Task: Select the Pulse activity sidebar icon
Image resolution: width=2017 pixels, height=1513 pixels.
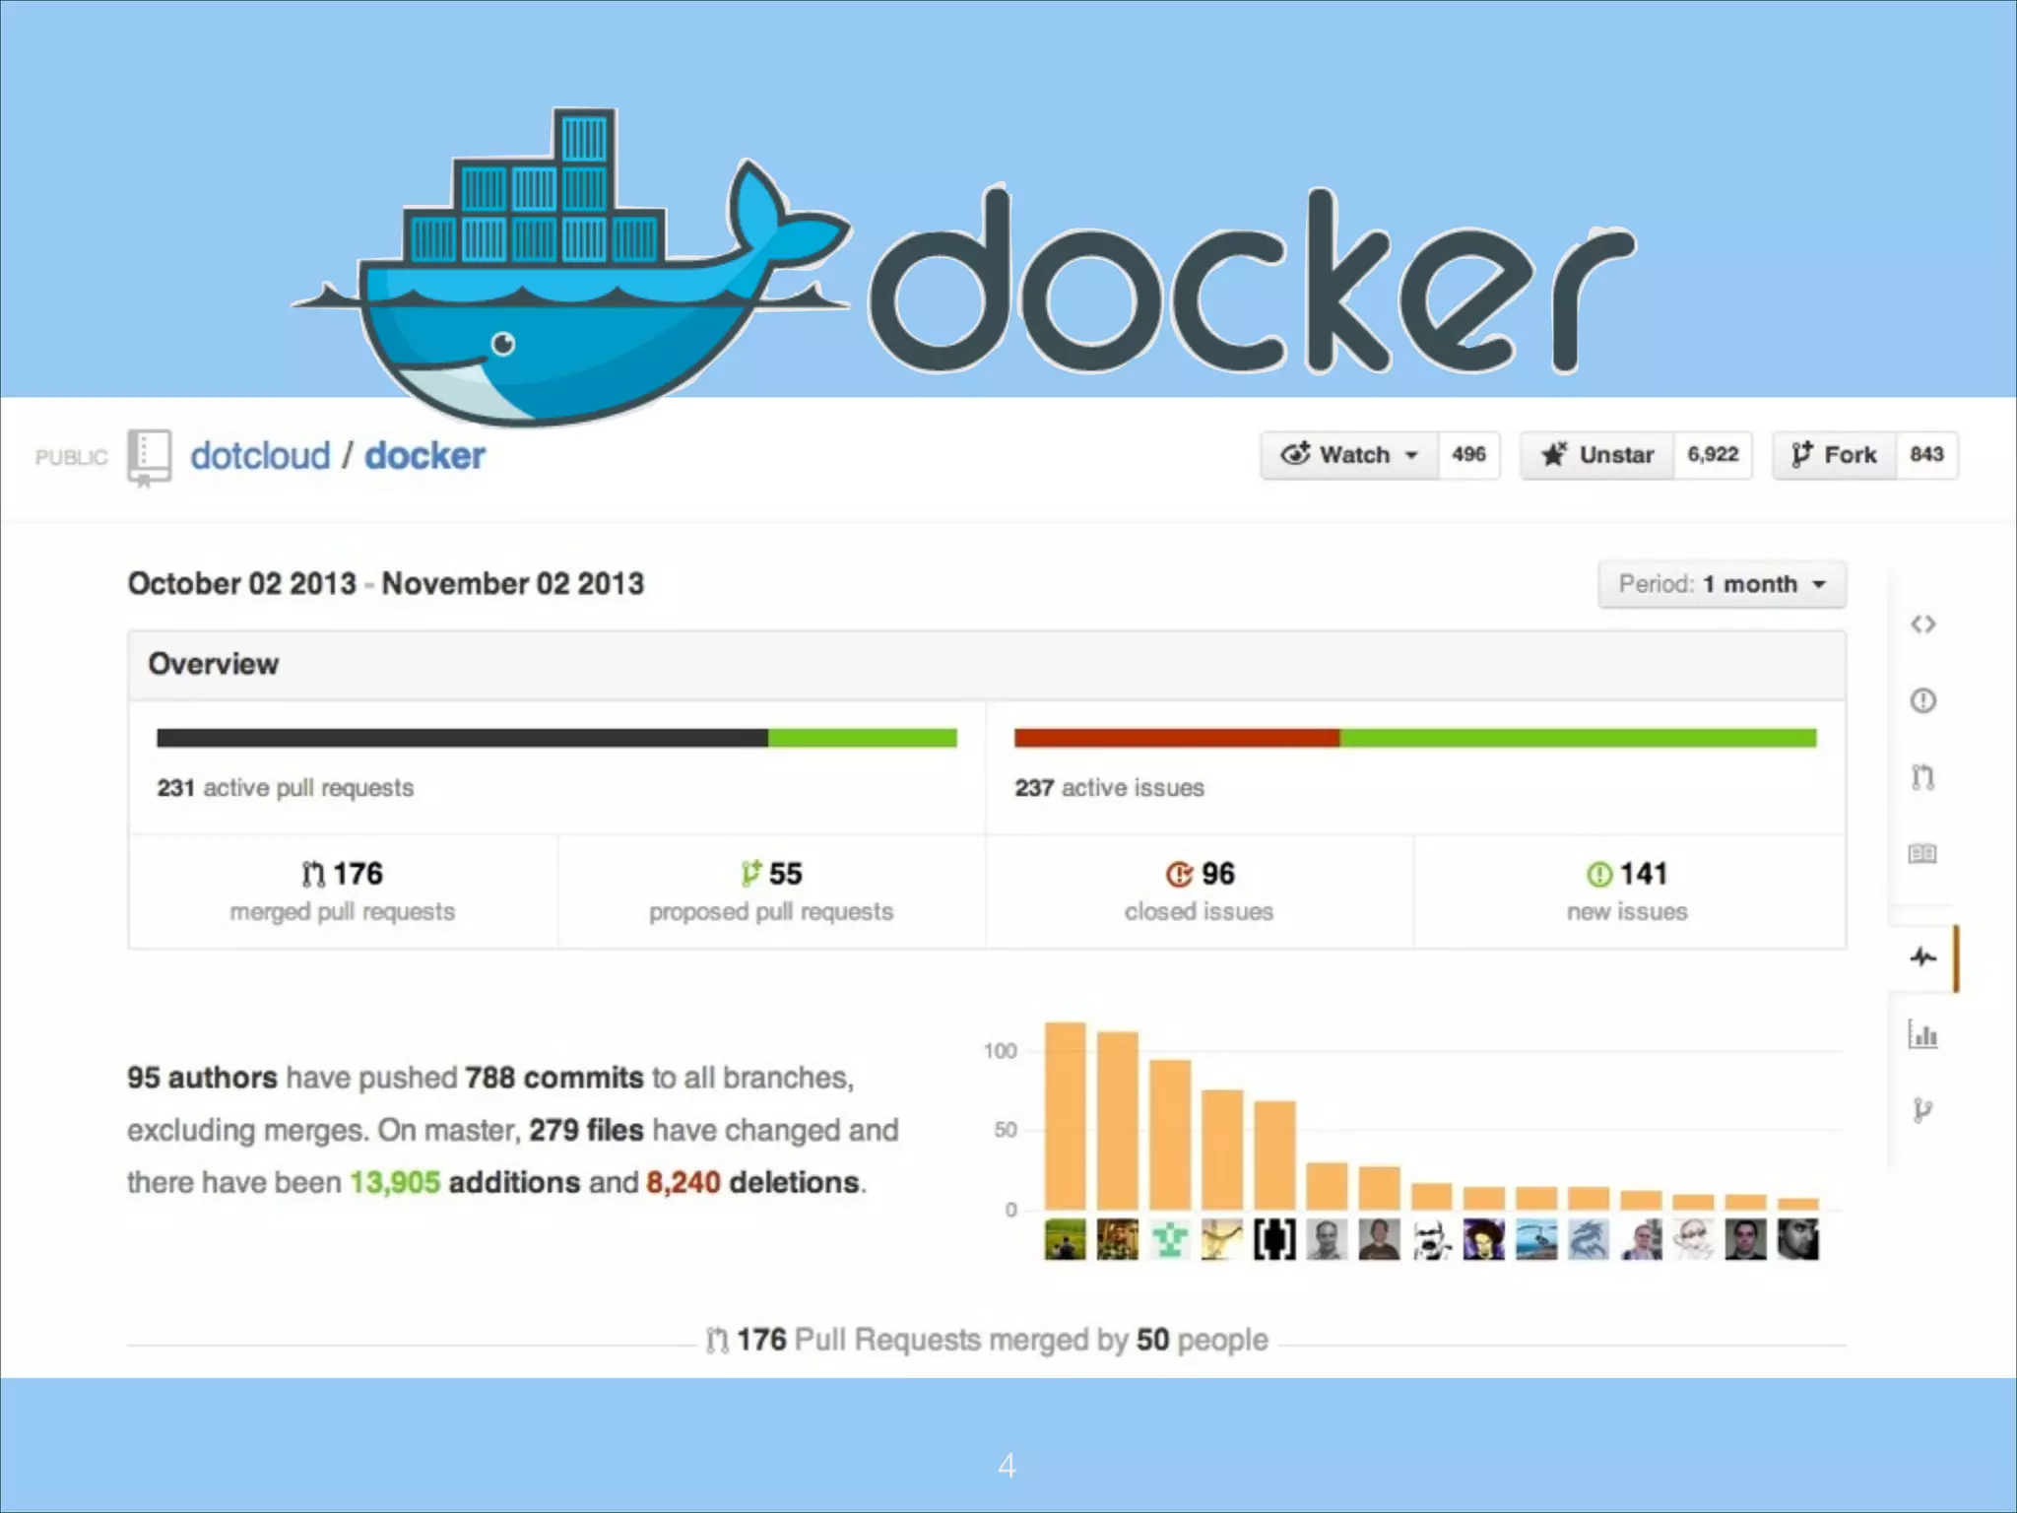Action: 1922,956
